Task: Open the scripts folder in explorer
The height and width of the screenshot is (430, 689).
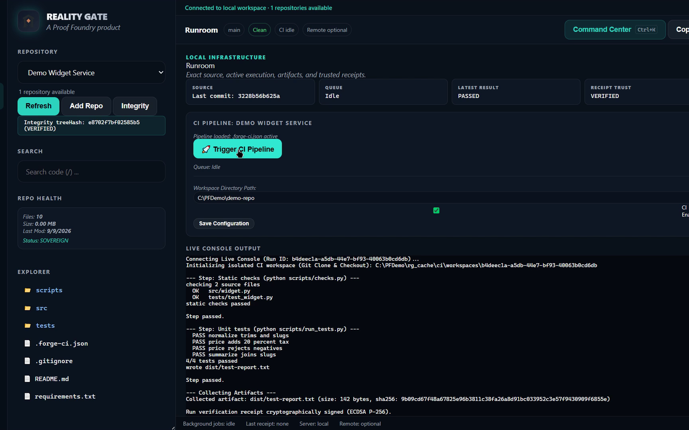Action: click(x=49, y=290)
